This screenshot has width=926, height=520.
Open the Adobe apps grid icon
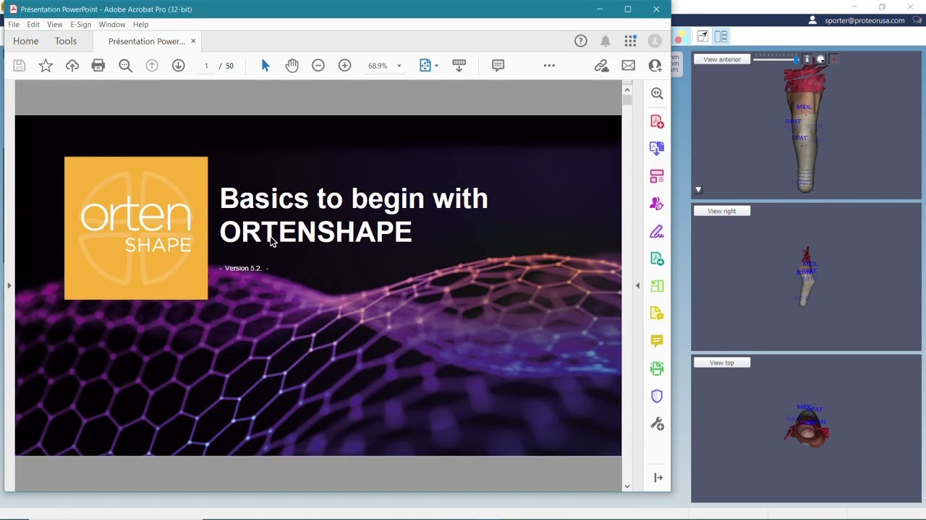[x=630, y=41]
